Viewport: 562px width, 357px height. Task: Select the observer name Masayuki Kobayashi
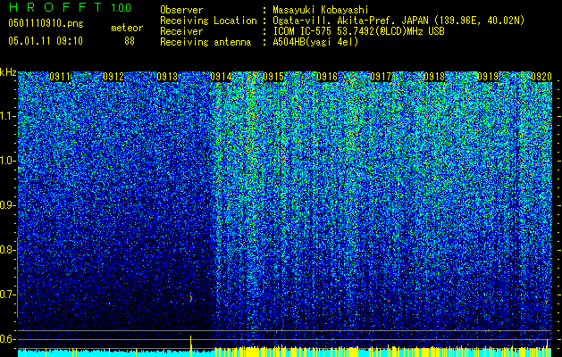point(321,10)
